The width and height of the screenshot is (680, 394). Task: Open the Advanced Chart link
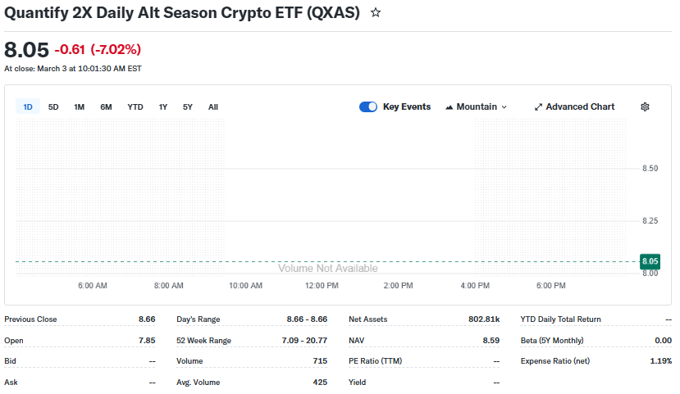pyautogui.click(x=580, y=106)
